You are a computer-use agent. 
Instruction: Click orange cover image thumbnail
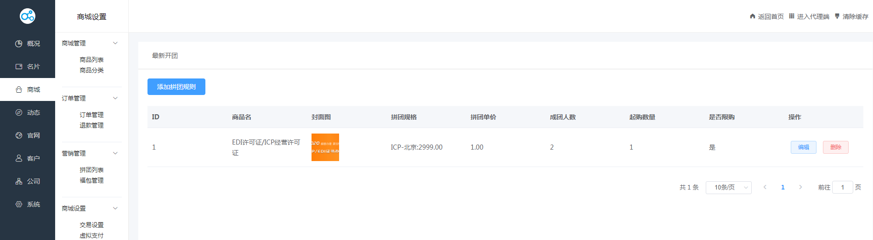click(325, 147)
